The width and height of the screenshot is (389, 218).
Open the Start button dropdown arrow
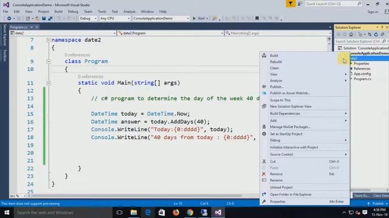pos(207,18)
